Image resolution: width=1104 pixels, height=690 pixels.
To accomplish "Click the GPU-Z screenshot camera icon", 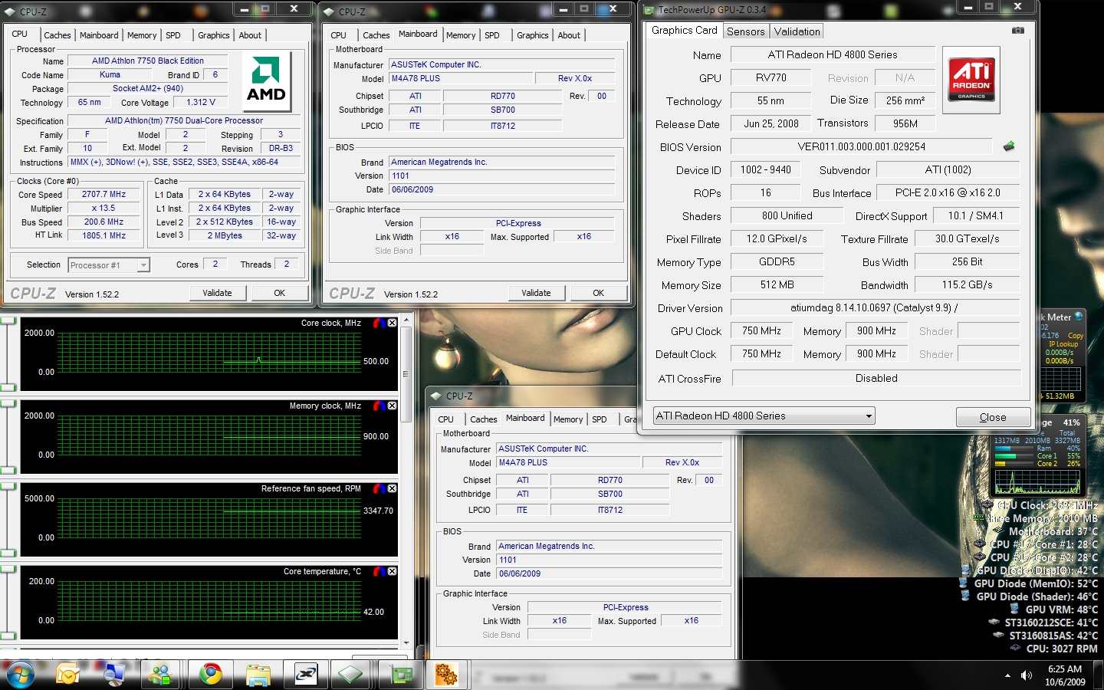I will (1018, 31).
